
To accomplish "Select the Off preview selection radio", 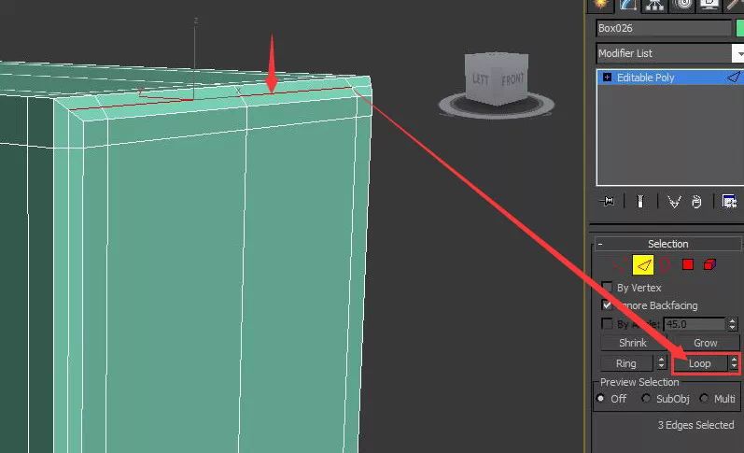I will [600, 399].
